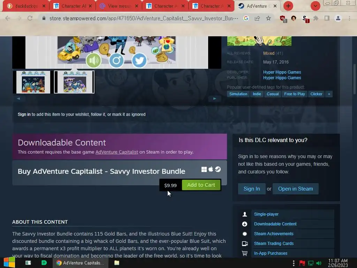Open the Single-player feature link
This screenshot has height=268, width=357.
click(266, 214)
